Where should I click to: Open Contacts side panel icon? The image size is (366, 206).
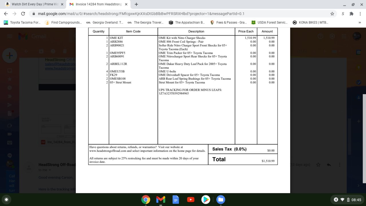click(x=359, y=97)
